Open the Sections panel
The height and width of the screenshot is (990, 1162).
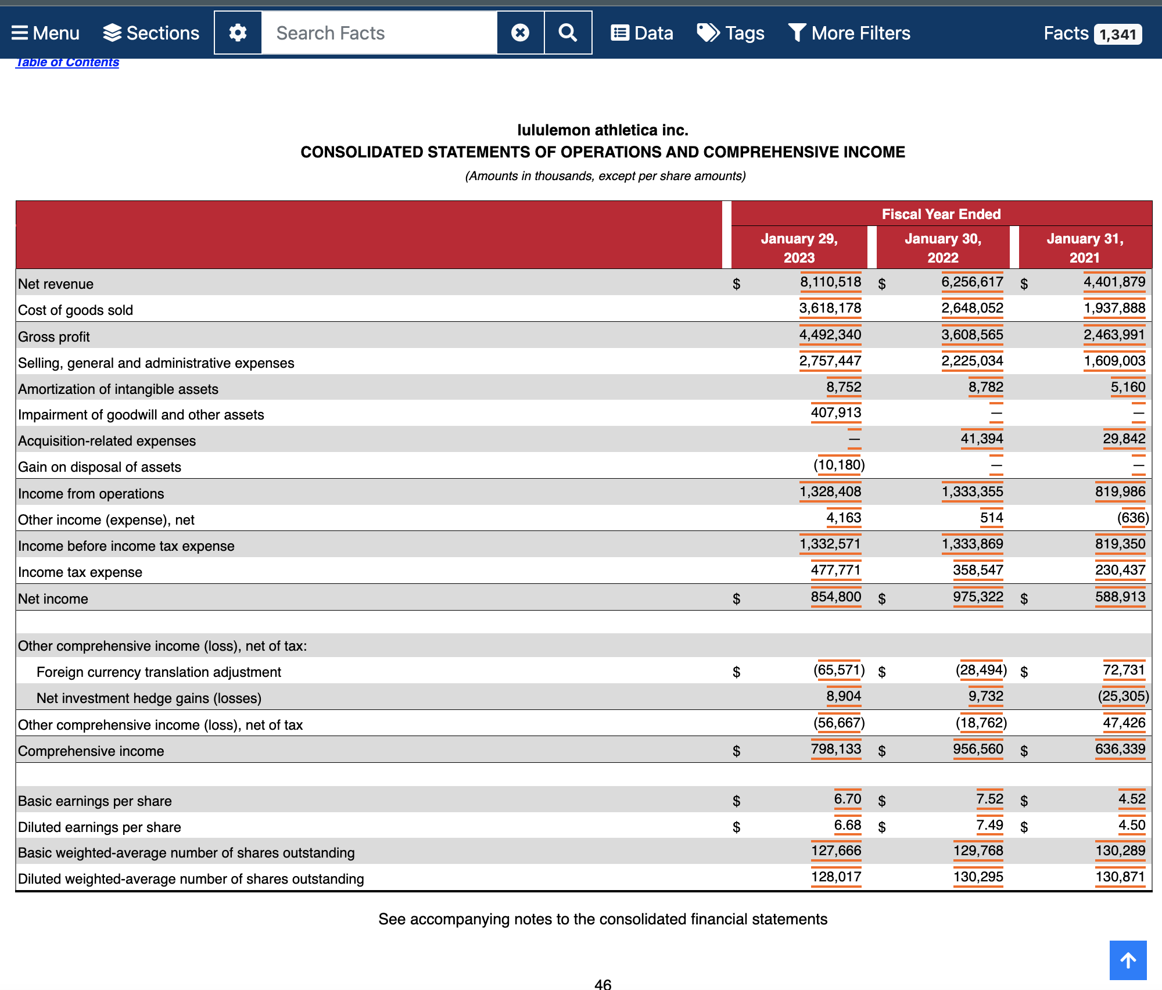pyautogui.click(x=151, y=33)
